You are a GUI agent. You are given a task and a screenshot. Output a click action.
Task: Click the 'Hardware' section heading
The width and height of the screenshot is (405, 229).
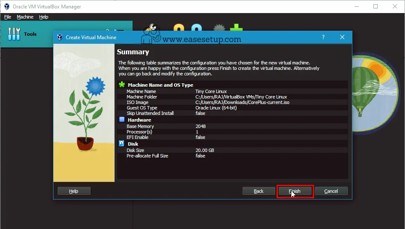coord(139,120)
